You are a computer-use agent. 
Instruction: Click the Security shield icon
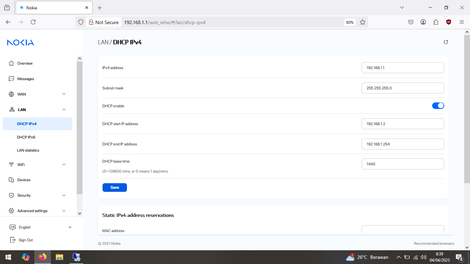[11, 195]
